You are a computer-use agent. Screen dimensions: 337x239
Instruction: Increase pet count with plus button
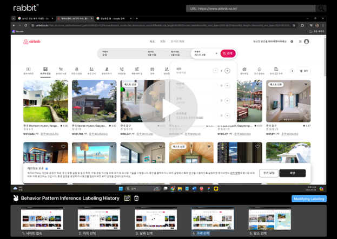tap(227, 116)
